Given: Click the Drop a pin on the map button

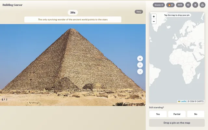Looking at the screenshot, I should (177, 123).
